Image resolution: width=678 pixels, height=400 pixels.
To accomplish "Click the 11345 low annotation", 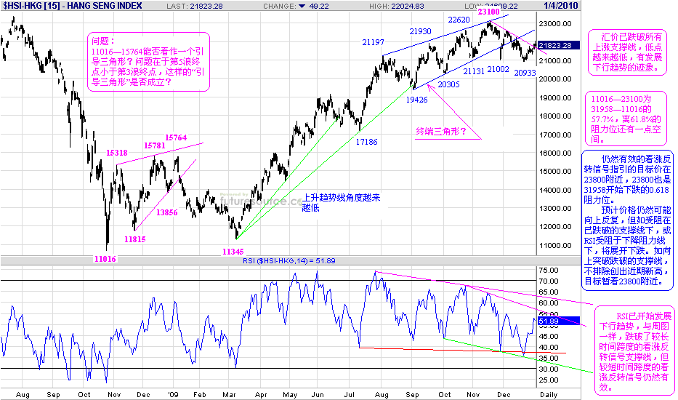I will (233, 252).
